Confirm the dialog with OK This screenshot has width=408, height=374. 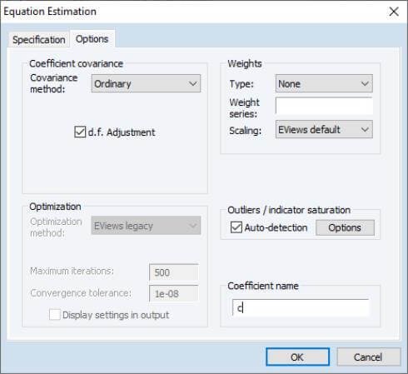297,357
